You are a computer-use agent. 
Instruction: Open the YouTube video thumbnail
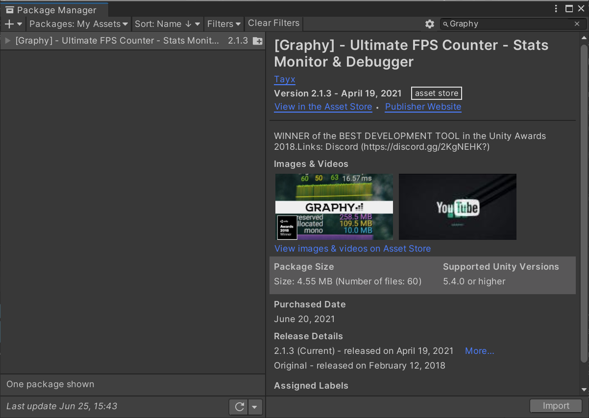(458, 207)
